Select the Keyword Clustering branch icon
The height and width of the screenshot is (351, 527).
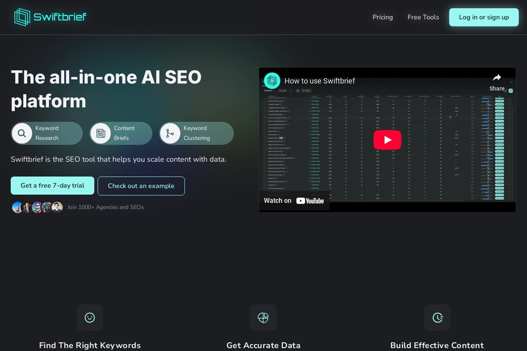pos(170,133)
